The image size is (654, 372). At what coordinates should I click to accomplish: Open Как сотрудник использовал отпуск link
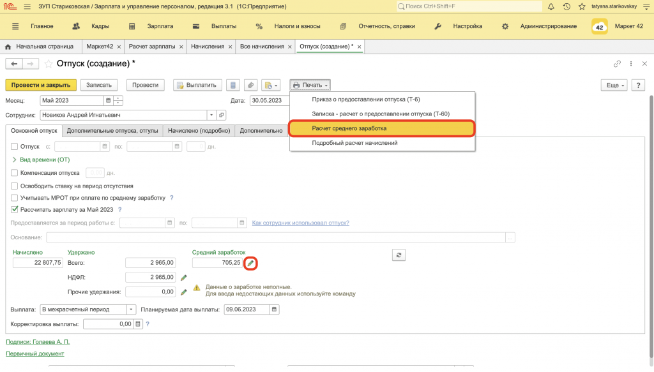(300, 223)
